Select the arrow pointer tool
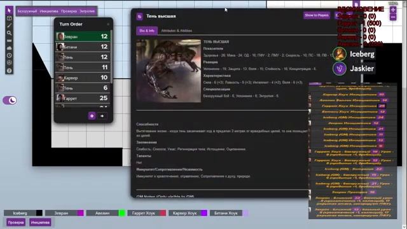This screenshot has width=407, height=229. point(10,10)
